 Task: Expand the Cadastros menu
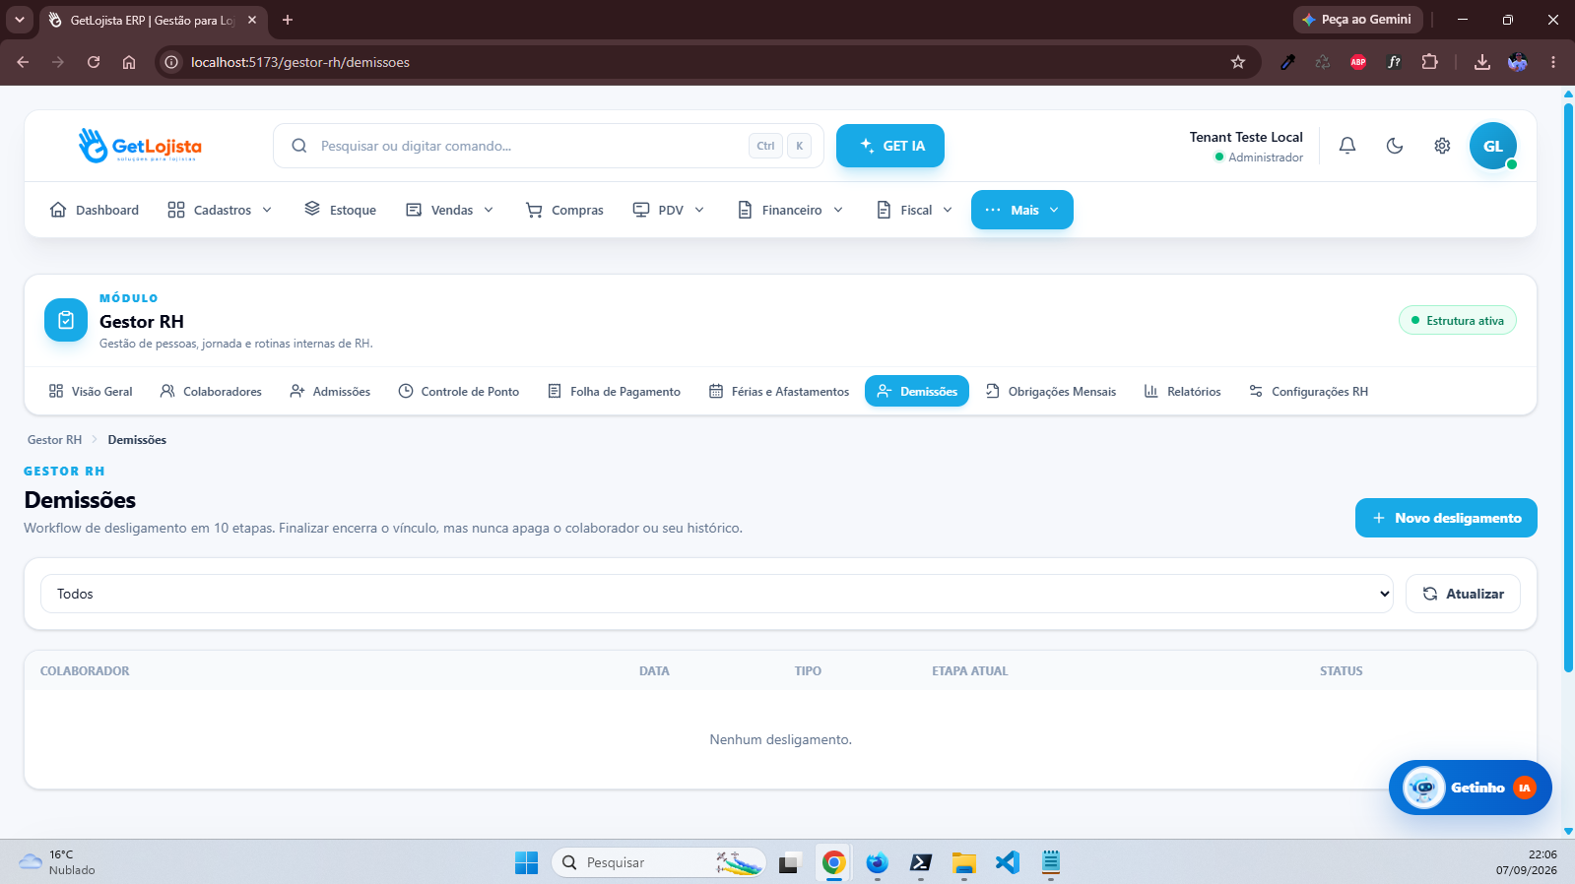click(220, 210)
